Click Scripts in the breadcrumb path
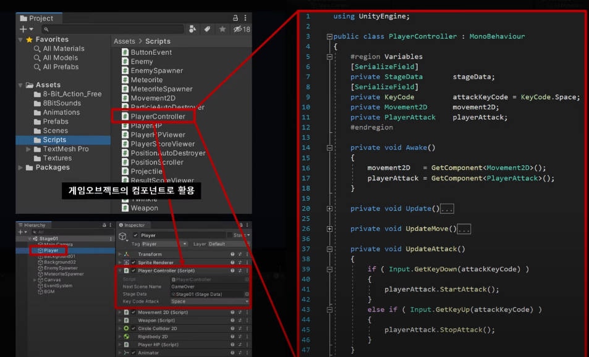 point(158,41)
